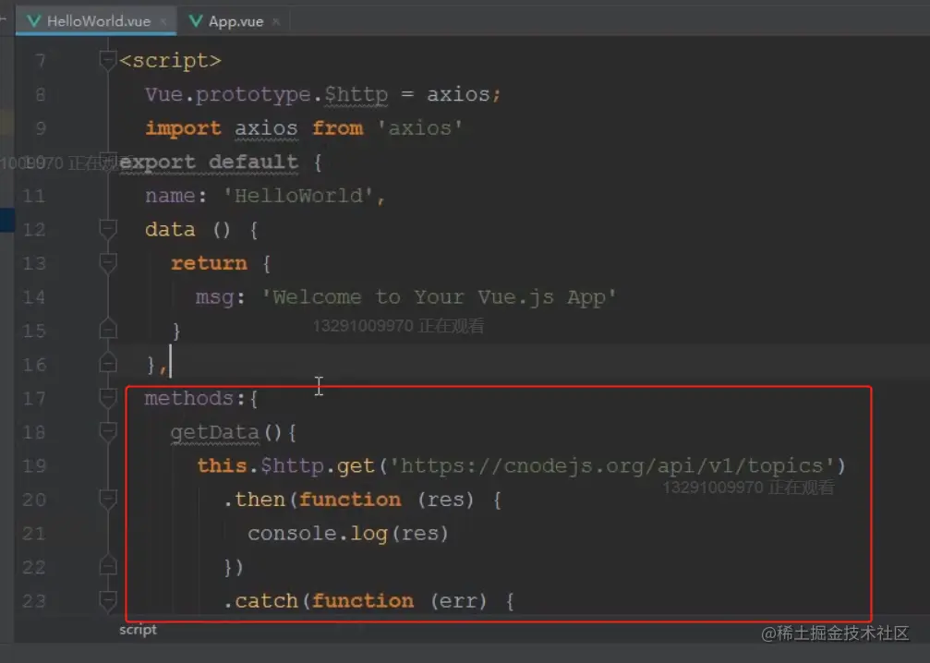Click the msg property on line 14
Screen dimensions: 930x663
pos(214,297)
